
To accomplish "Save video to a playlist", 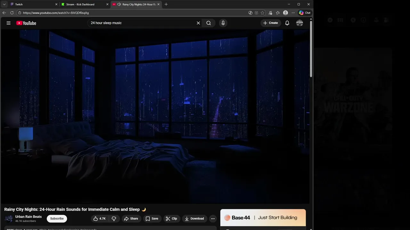I will pos(152,218).
